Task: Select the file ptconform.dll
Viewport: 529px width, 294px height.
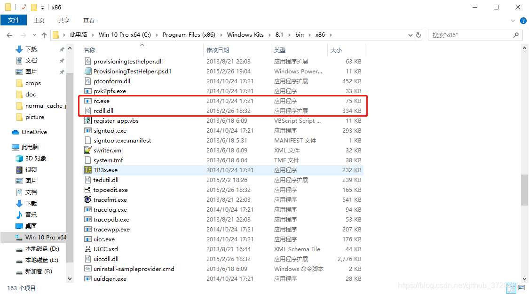Action: click(x=111, y=81)
